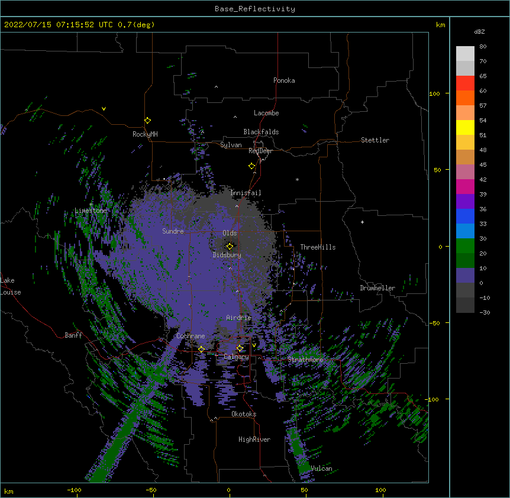Click the 50 tick on the bottom axis
510x498 pixels.
tap(304, 490)
